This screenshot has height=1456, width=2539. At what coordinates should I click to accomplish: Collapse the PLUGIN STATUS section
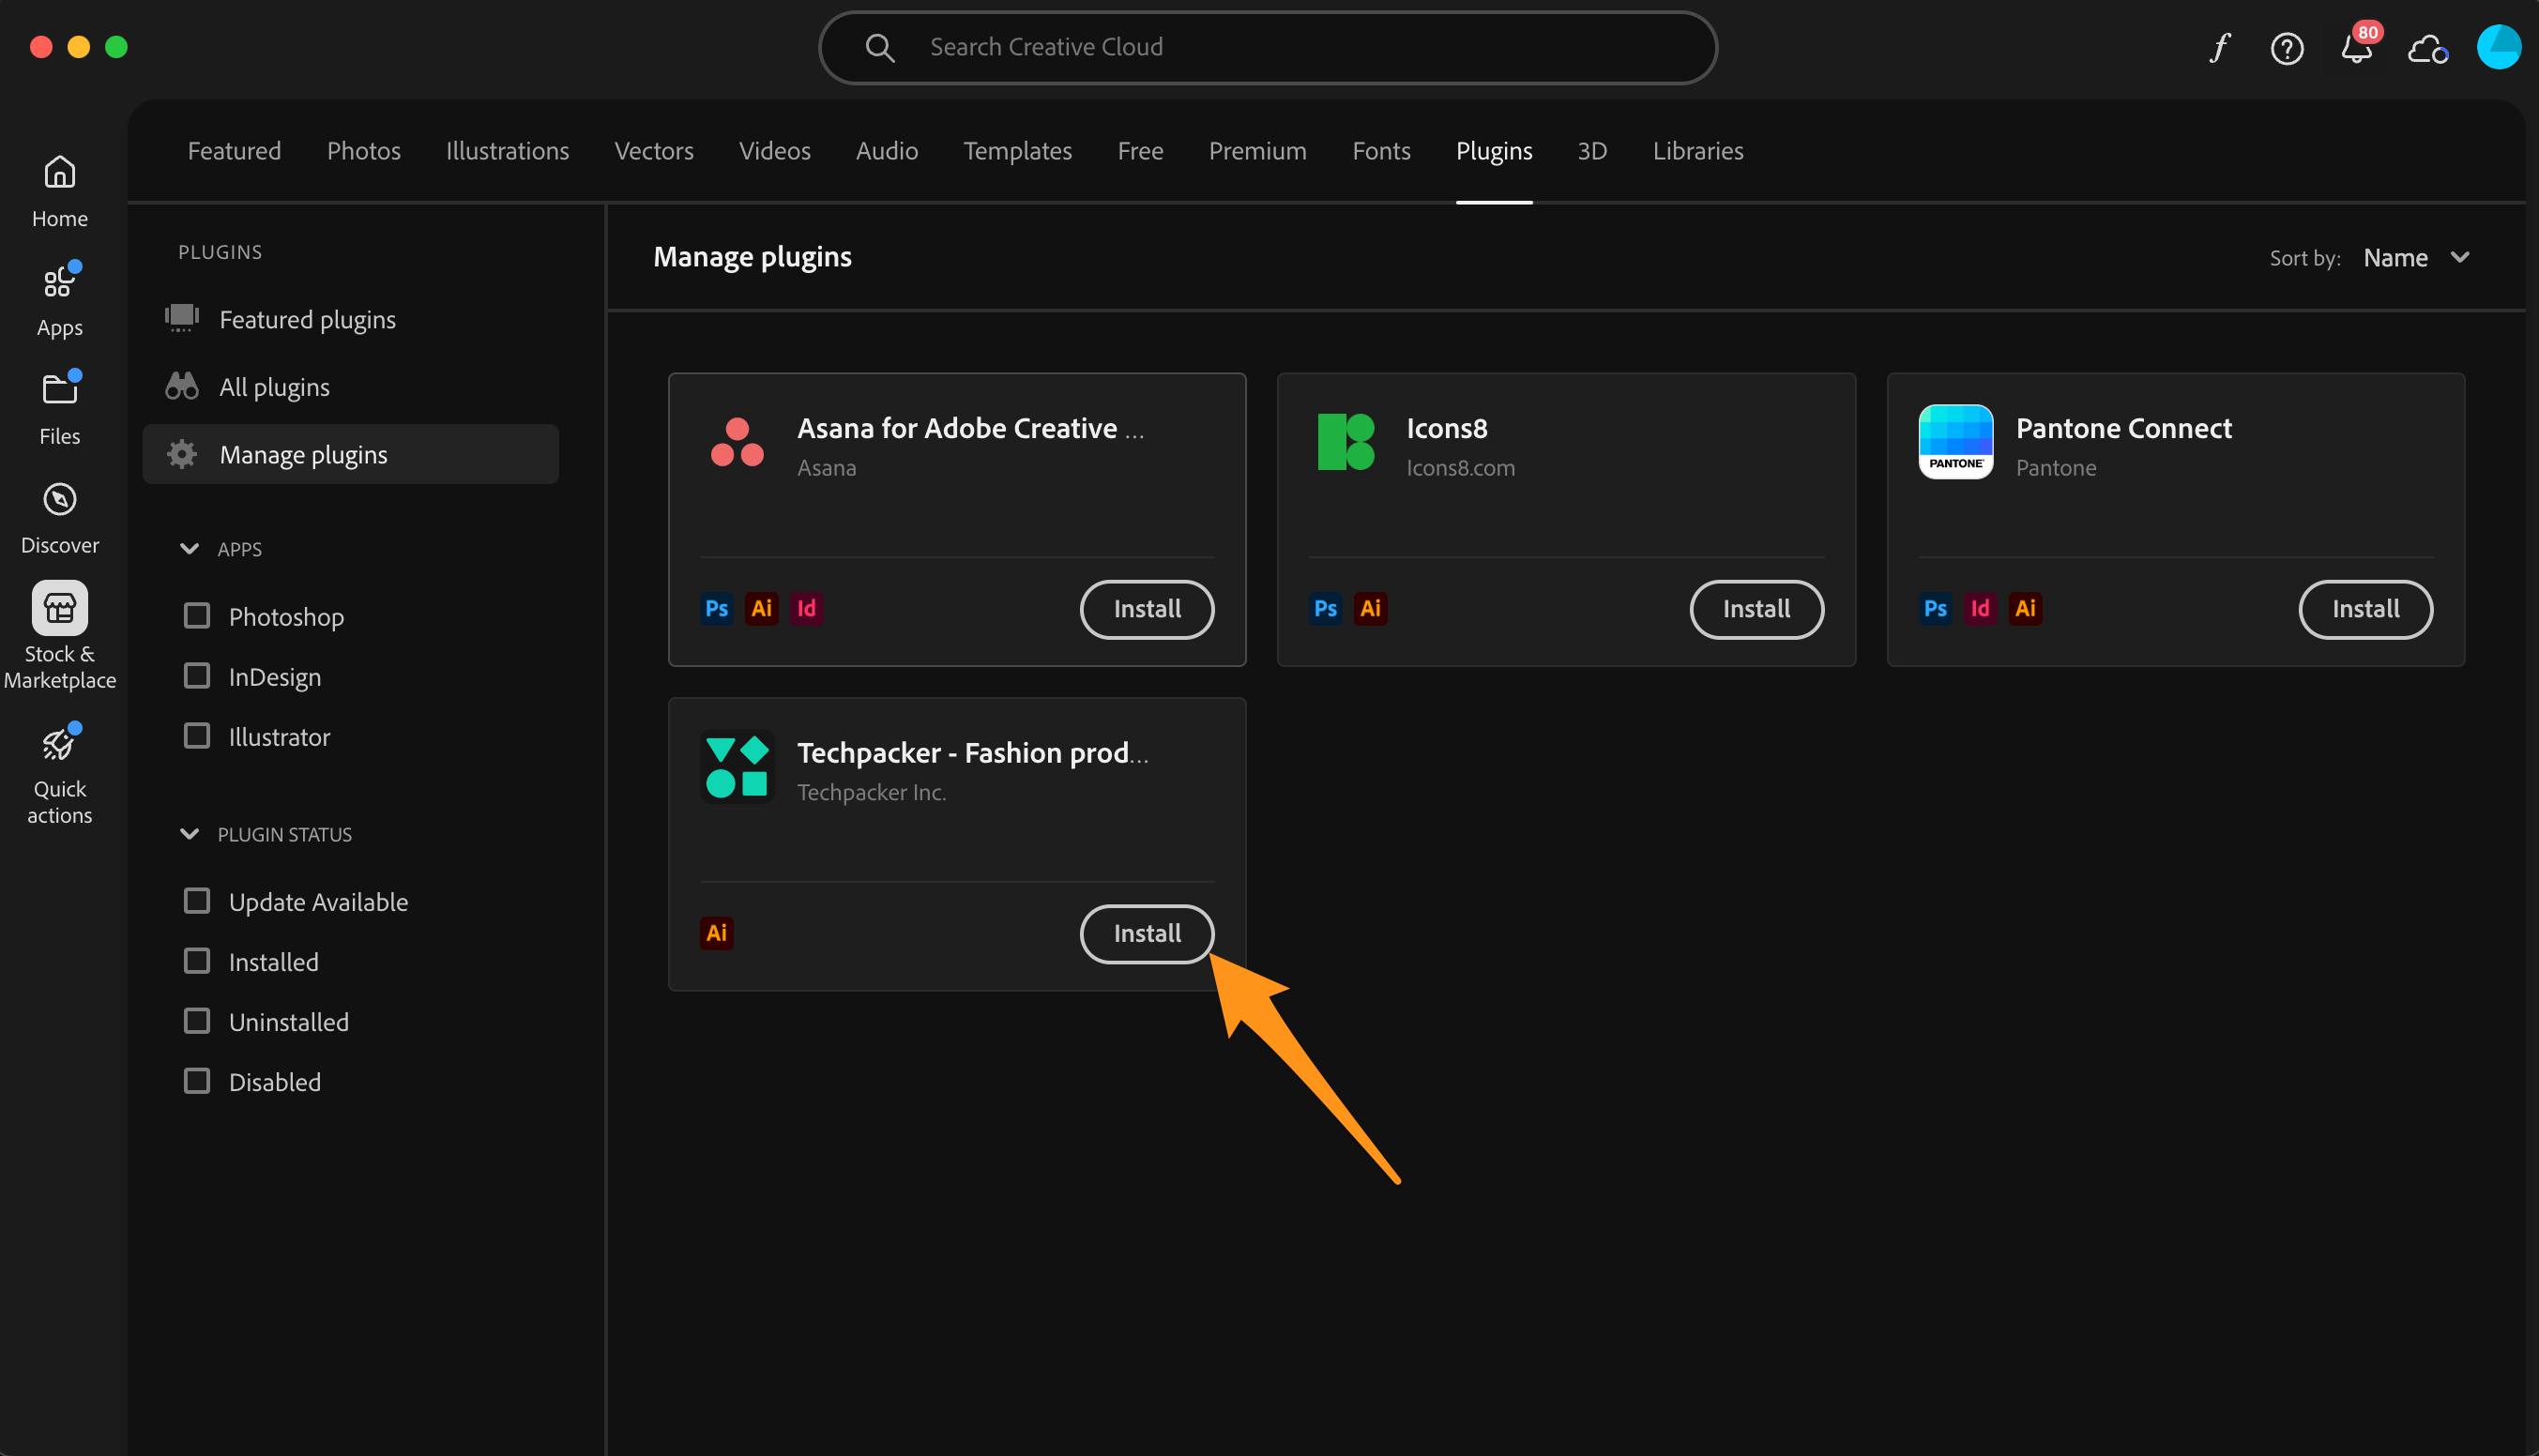point(189,833)
